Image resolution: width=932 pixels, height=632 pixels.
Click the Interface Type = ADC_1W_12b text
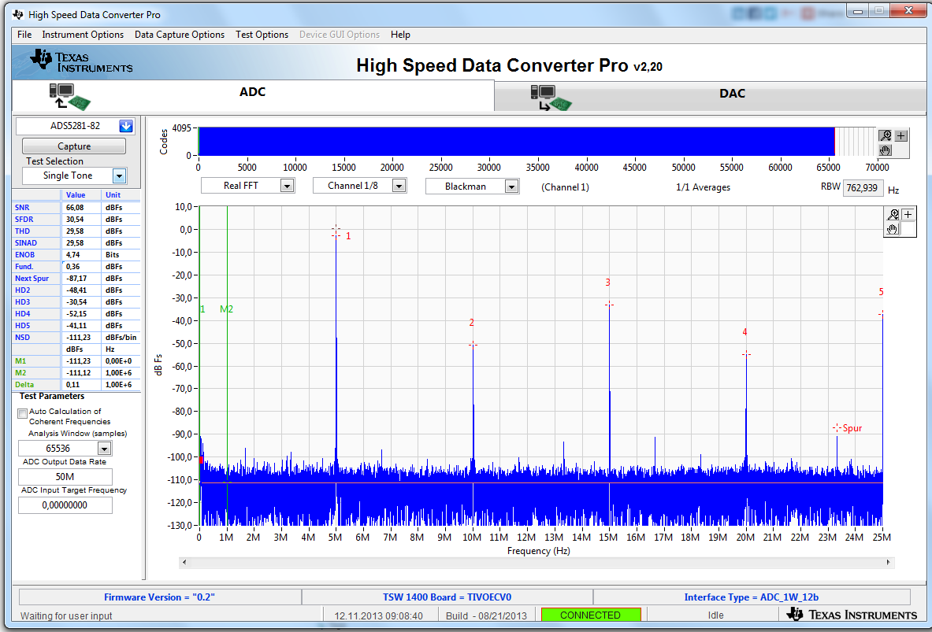(752, 597)
